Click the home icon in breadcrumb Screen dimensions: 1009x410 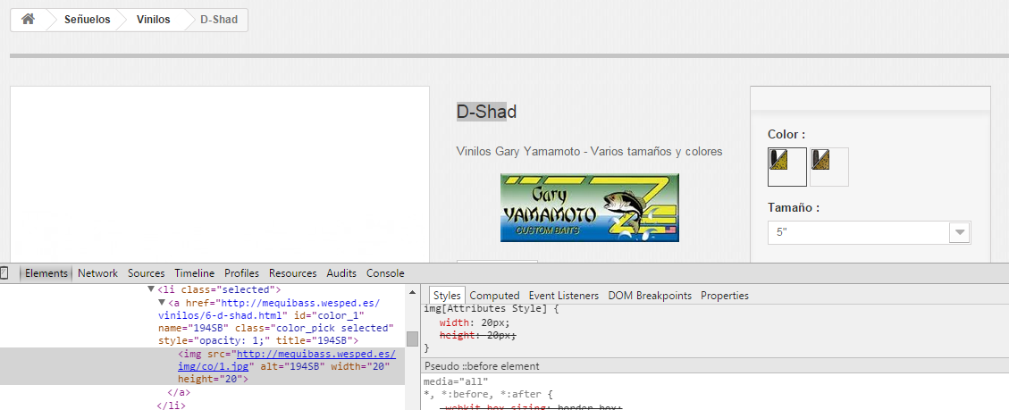(x=28, y=20)
